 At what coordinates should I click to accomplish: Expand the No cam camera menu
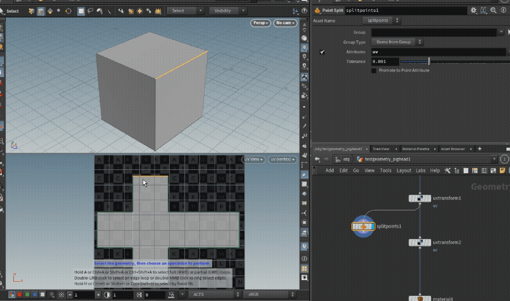click(286, 23)
